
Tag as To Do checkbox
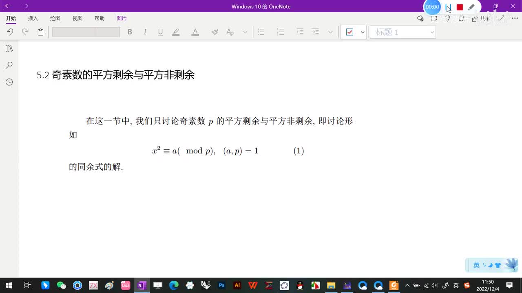(x=349, y=32)
